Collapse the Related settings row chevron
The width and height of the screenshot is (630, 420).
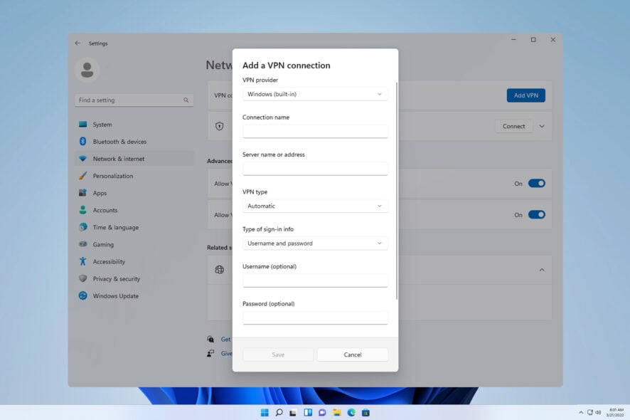543,270
